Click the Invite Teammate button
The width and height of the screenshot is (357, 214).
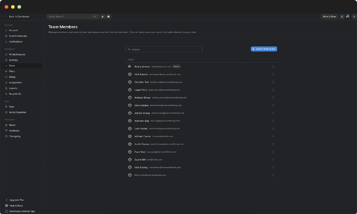pos(264,49)
